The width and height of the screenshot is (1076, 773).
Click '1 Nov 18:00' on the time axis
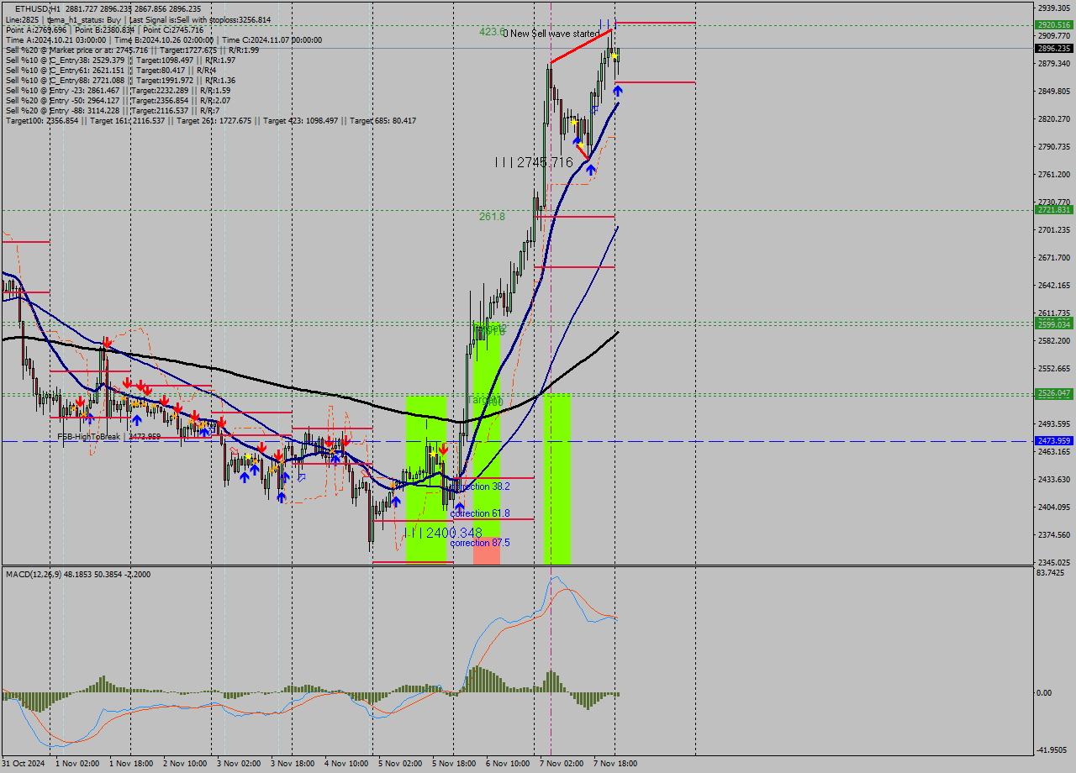pyautogui.click(x=131, y=764)
